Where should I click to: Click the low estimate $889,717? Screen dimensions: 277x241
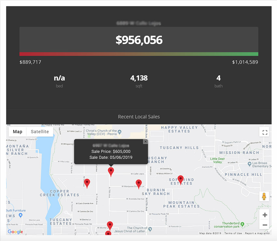coord(30,62)
